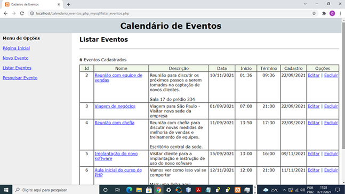The image size is (345, 194).
Task: Open the taskbar clock 17:28
Action: pyautogui.click(x=324, y=190)
